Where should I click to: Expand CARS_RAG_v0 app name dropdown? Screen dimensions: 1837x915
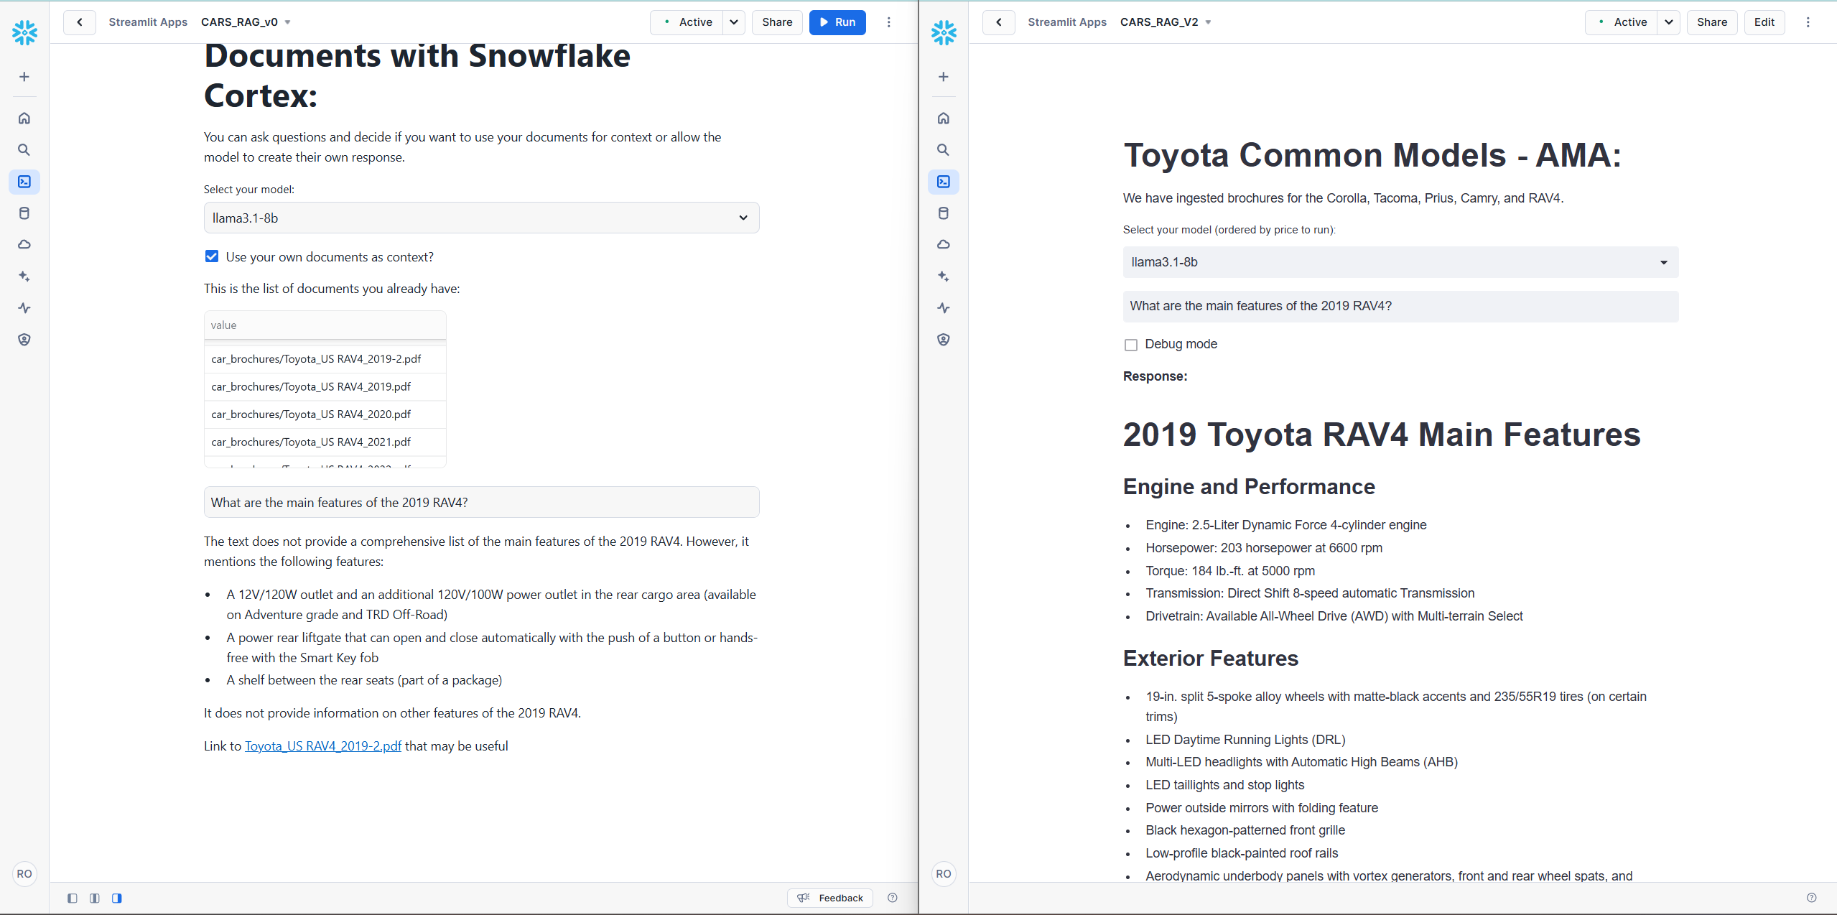pyautogui.click(x=287, y=22)
